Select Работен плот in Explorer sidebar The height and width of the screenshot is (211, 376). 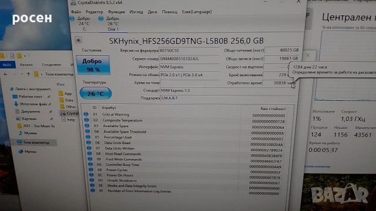(x=31, y=97)
